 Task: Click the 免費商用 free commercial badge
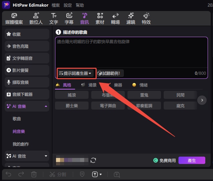coord(164,160)
